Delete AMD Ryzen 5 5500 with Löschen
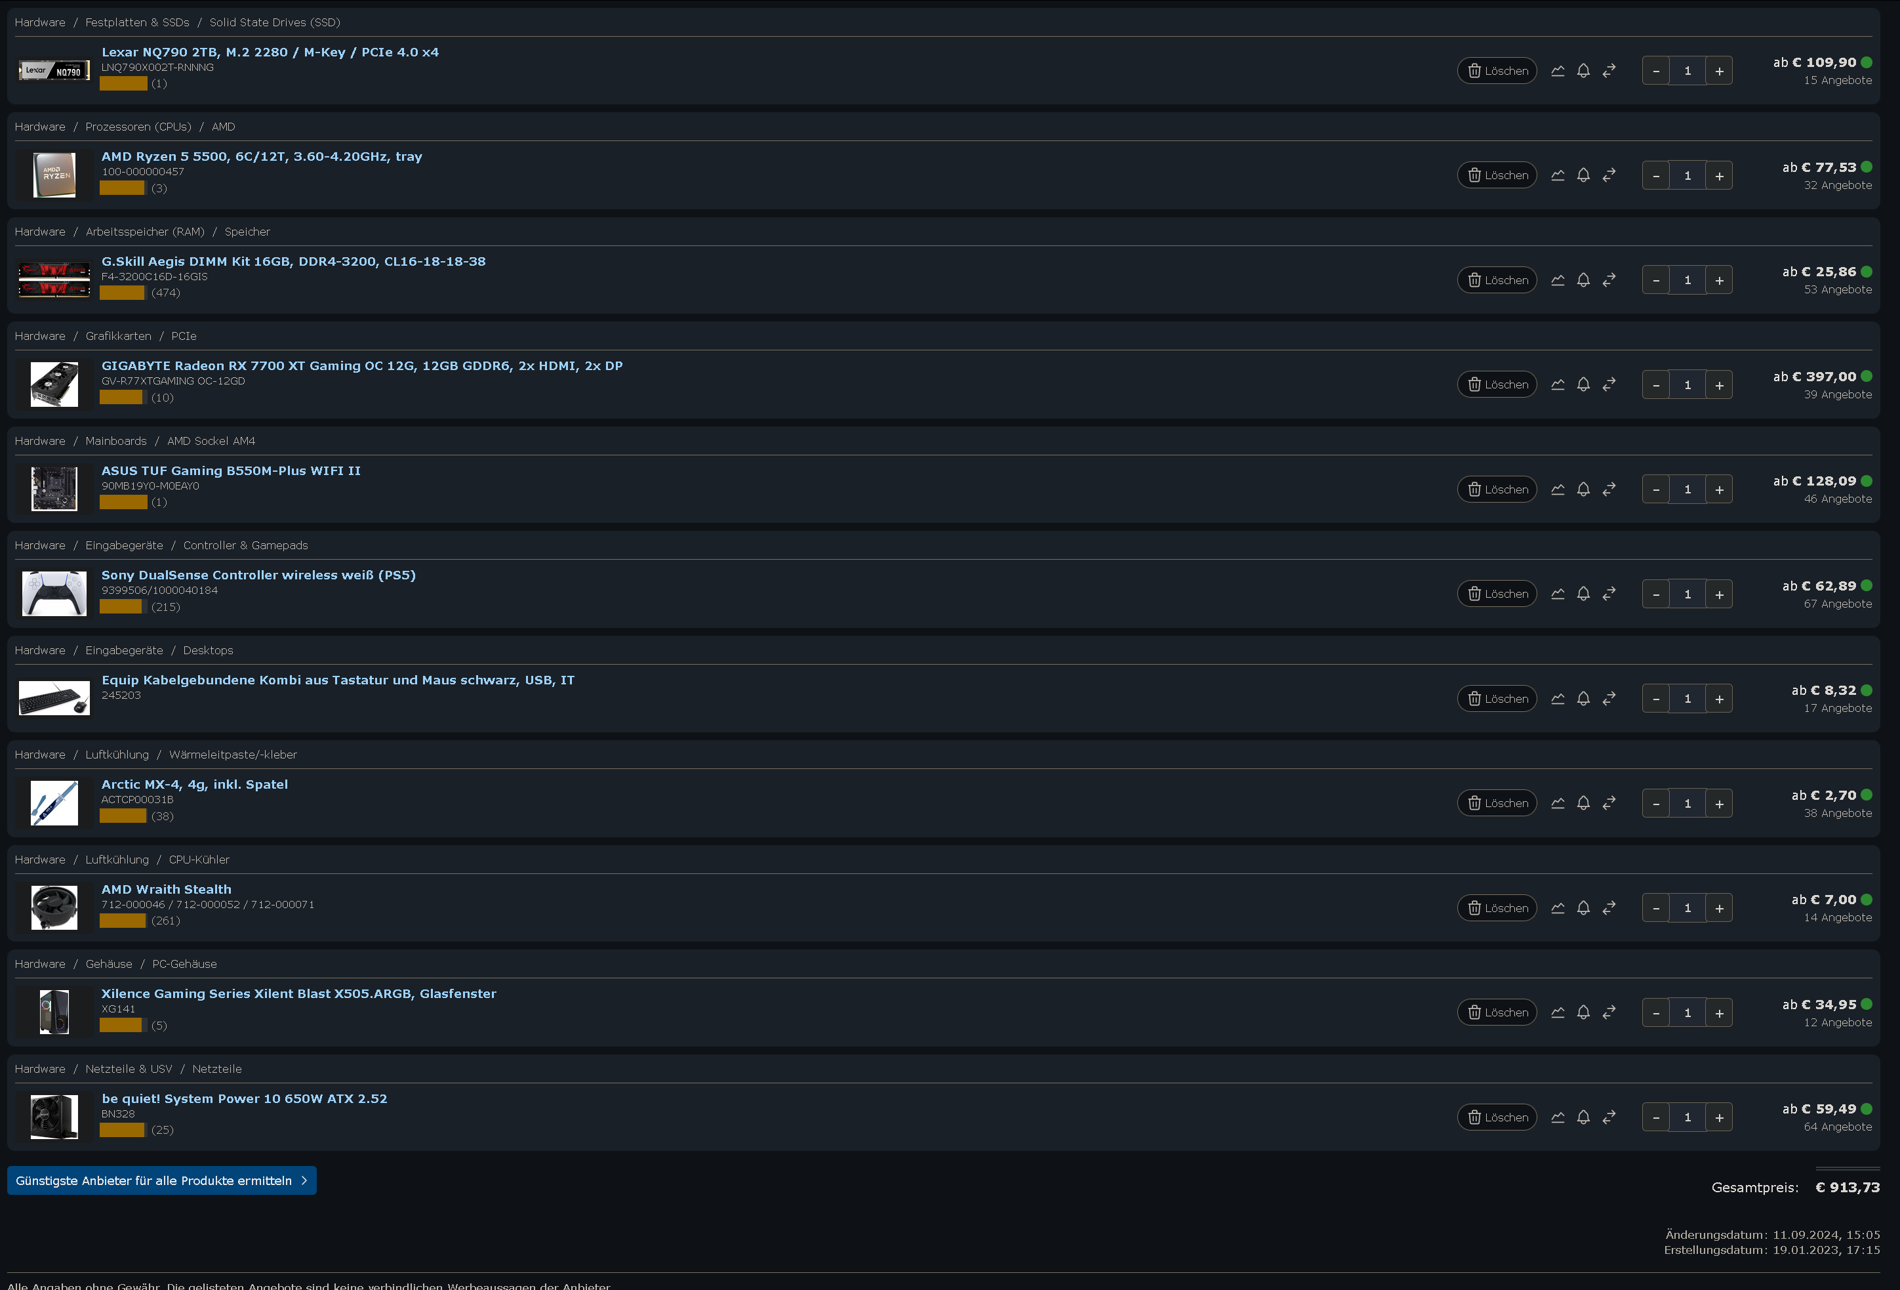Viewport: 1900px width, 1290px height. click(1497, 176)
